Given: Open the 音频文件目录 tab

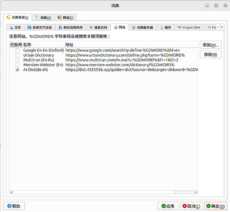Looking at the screenshot, I should pos(40,28).
